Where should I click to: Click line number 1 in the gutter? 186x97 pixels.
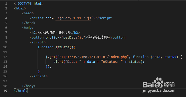pos(6,4)
